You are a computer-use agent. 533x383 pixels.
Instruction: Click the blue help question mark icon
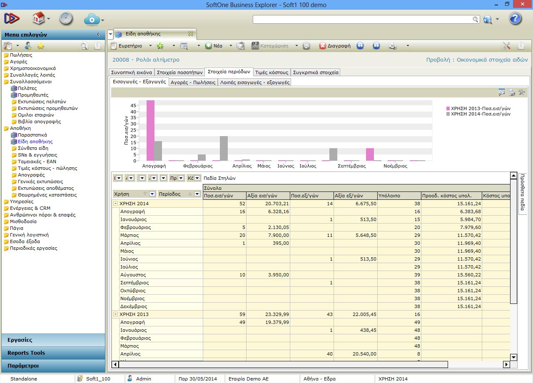coord(515,19)
